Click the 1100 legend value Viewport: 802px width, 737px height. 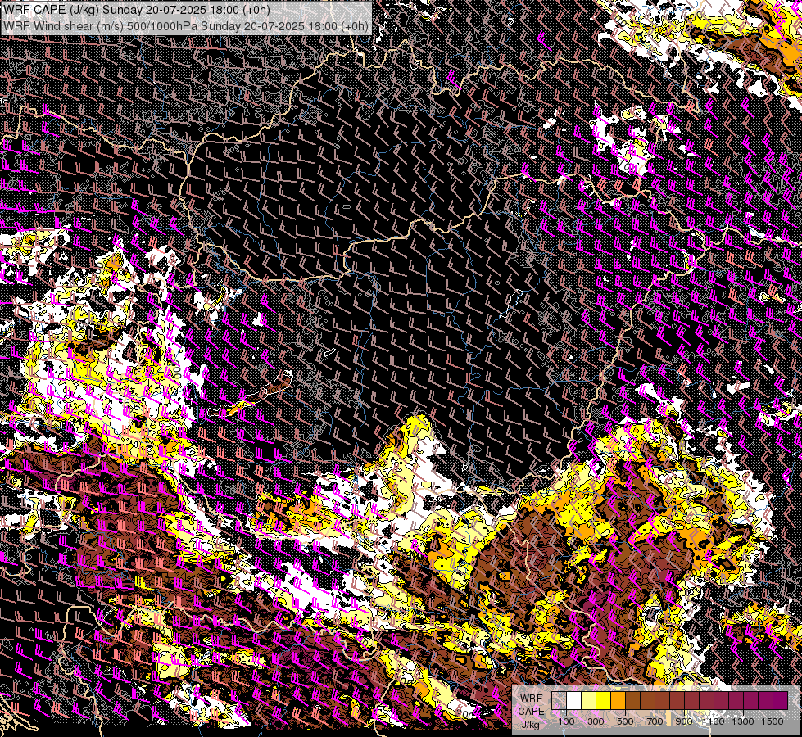point(714,721)
